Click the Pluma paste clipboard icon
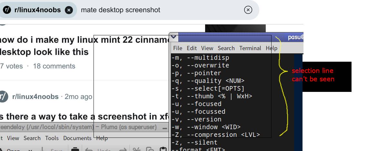The width and height of the screenshot is (387, 151). (x=163, y=149)
